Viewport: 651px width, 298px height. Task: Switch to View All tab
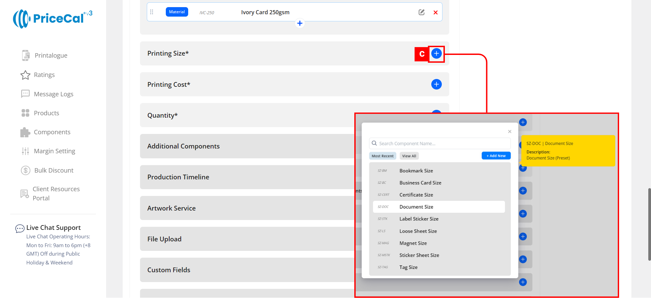click(x=409, y=156)
